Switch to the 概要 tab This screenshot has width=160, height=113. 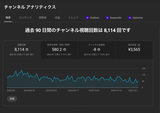click(8, 18)
